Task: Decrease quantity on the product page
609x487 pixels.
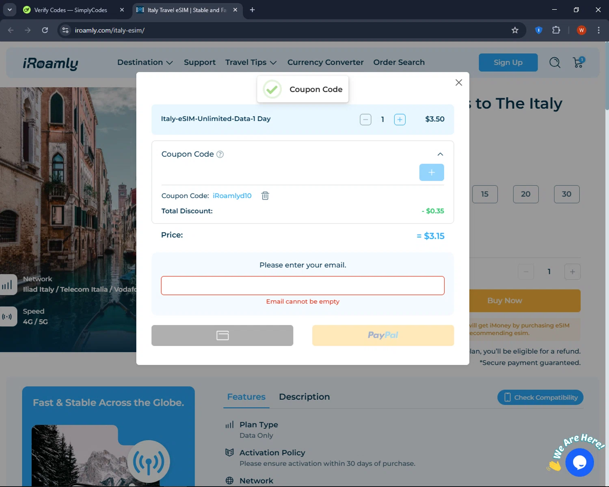Action: 526,272
